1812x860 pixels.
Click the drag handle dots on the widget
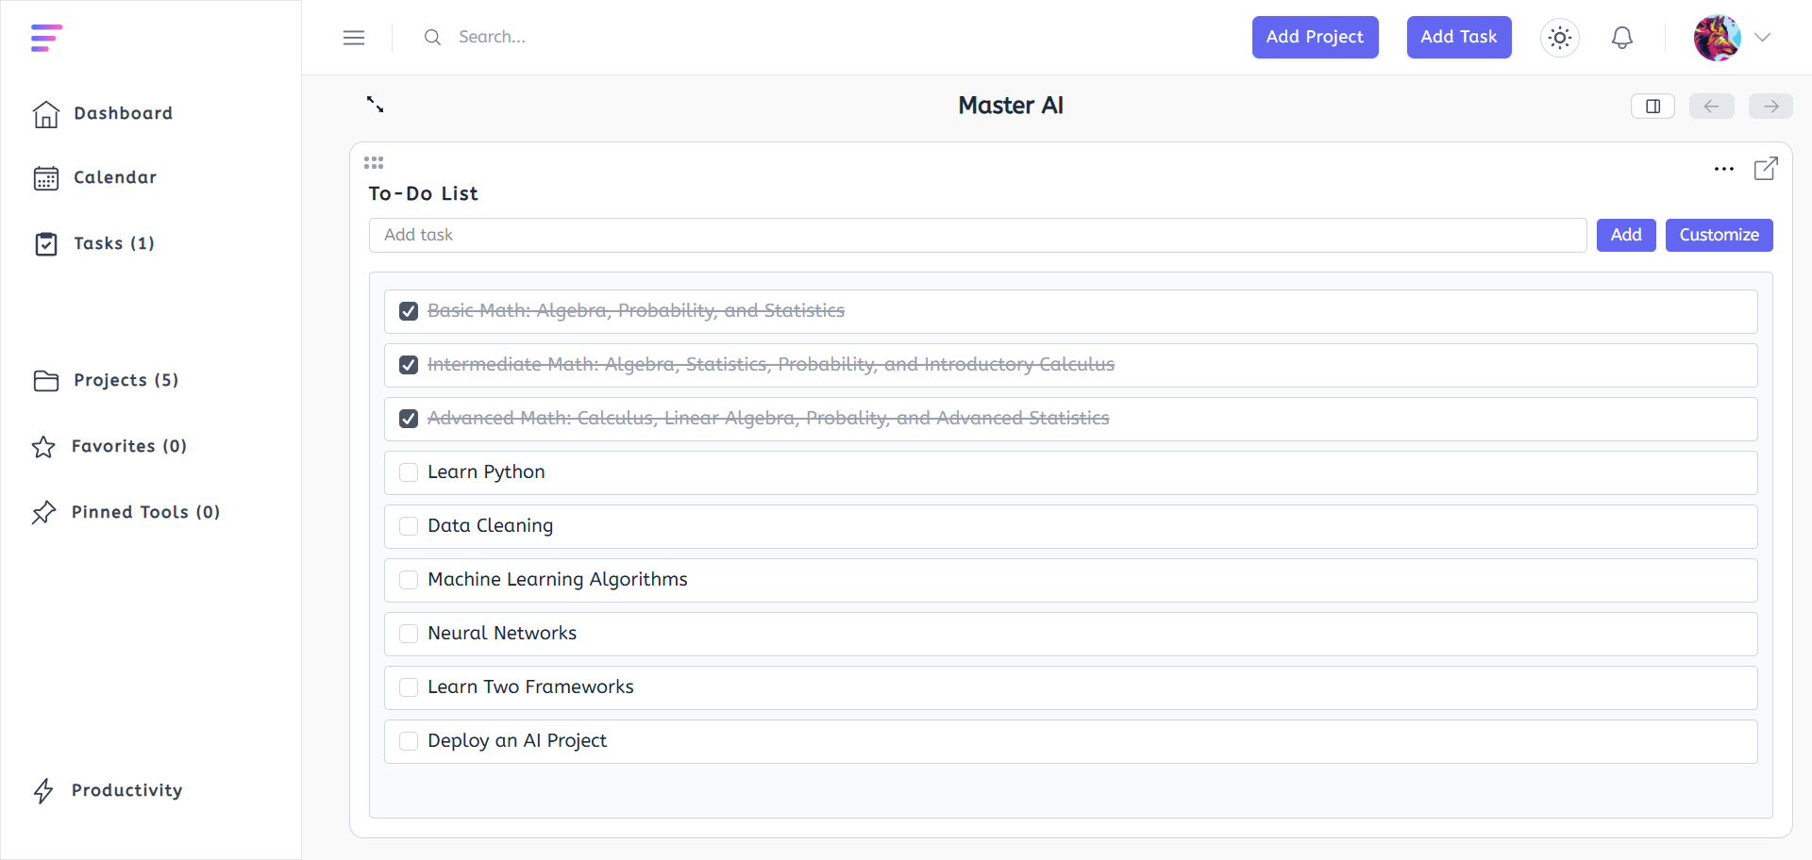[x=374, y=162]
